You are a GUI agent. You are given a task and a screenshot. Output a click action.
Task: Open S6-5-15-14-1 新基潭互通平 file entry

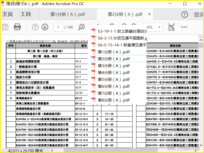click(119, 45)
